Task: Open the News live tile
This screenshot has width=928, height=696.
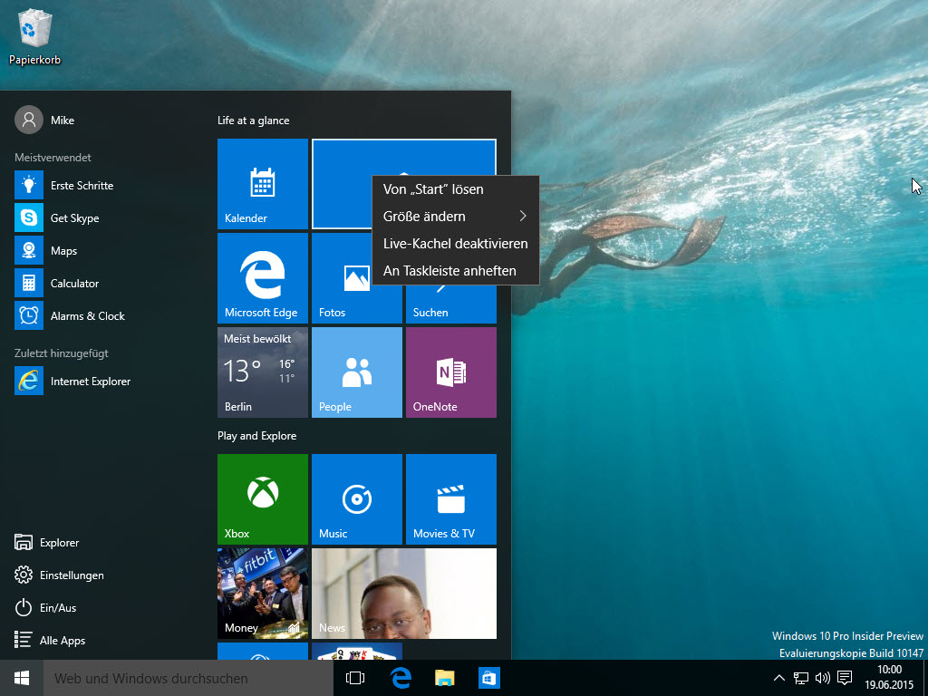Action: pyautogui.click(x=404, y=593)
